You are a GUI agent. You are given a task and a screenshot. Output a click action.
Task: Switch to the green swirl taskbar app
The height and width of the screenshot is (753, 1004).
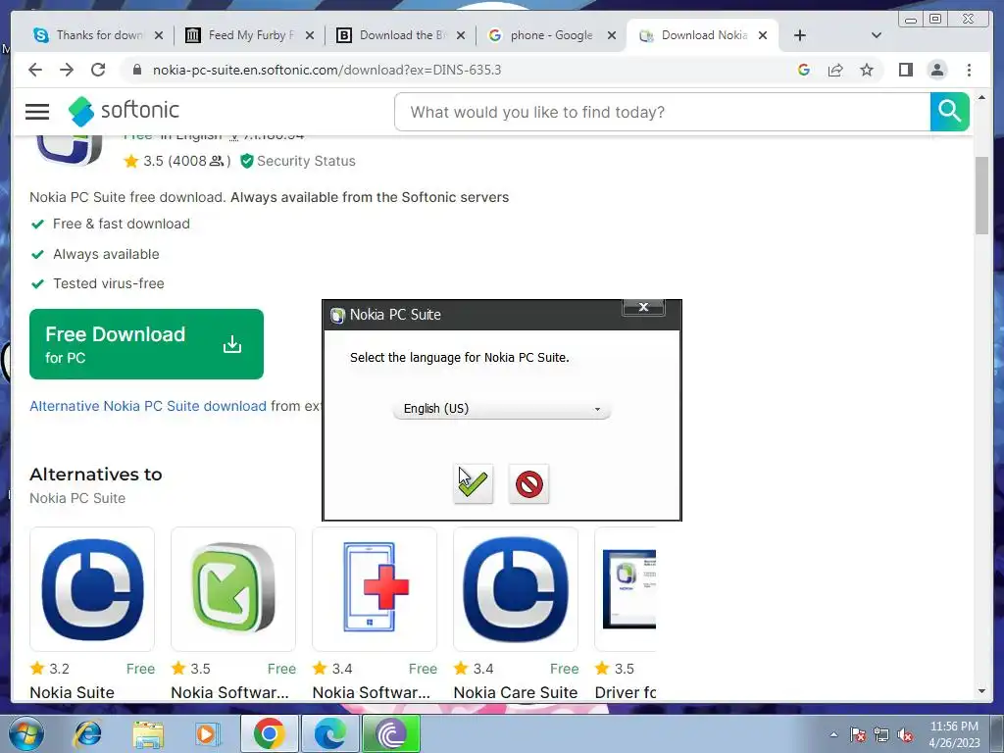coord(390,733)
